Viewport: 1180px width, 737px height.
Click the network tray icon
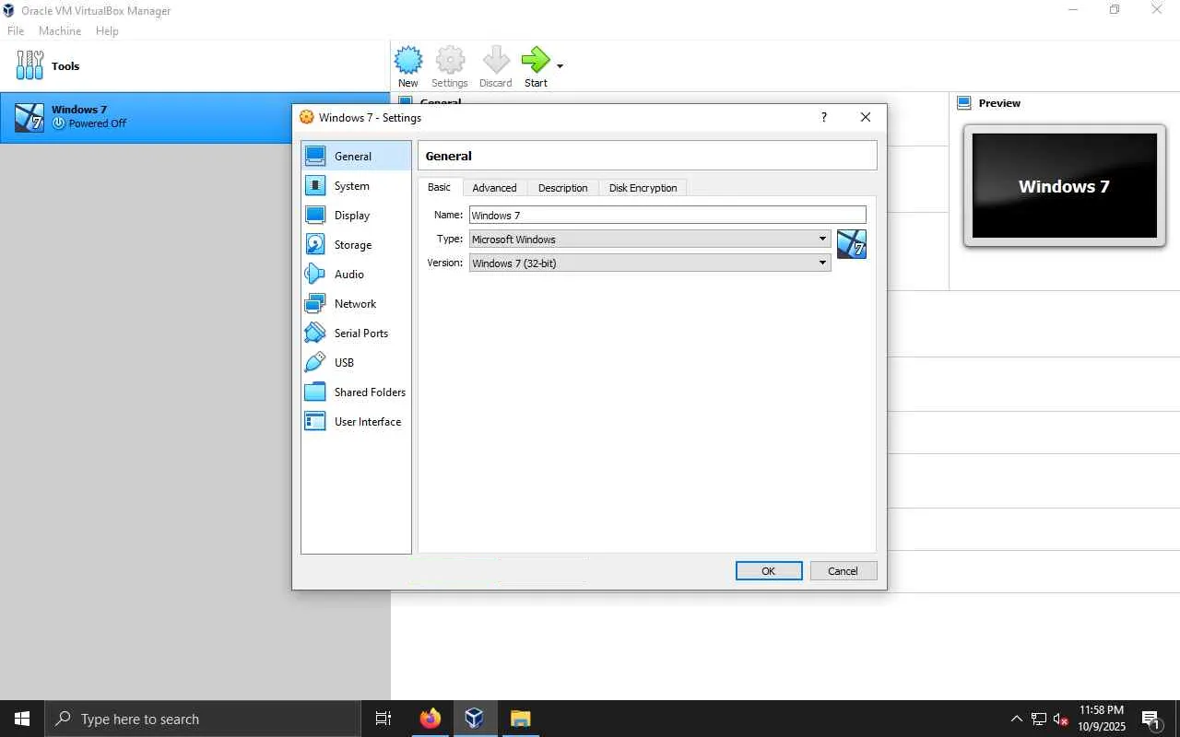click(x=1039, y=719)
